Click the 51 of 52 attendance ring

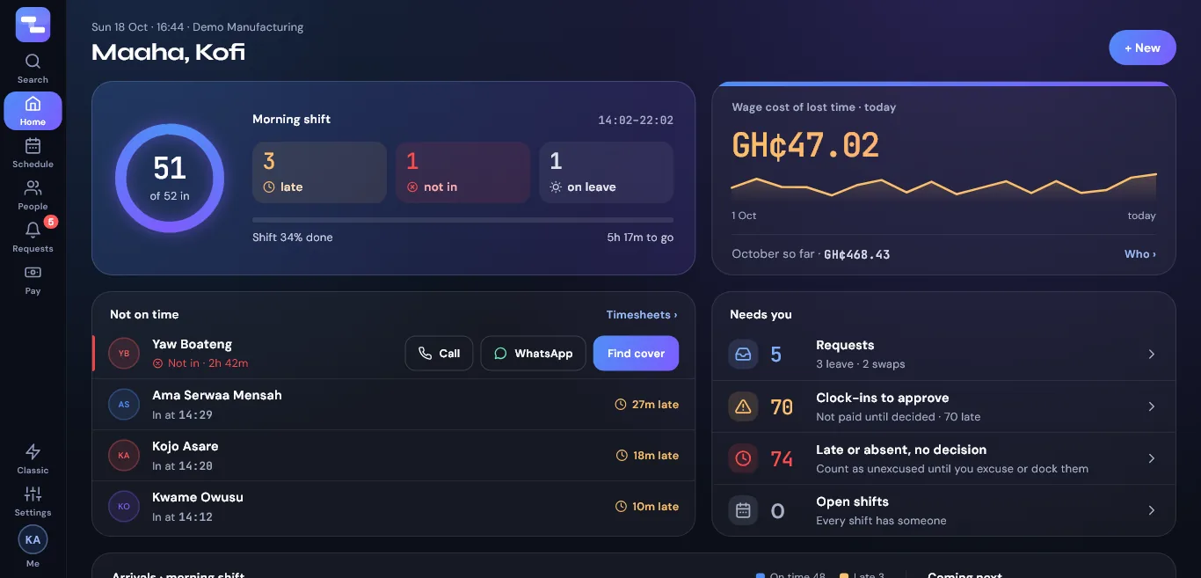170,179
